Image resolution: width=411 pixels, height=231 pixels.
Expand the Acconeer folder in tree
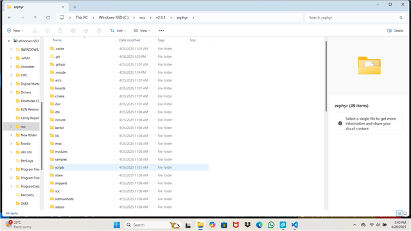11,67
